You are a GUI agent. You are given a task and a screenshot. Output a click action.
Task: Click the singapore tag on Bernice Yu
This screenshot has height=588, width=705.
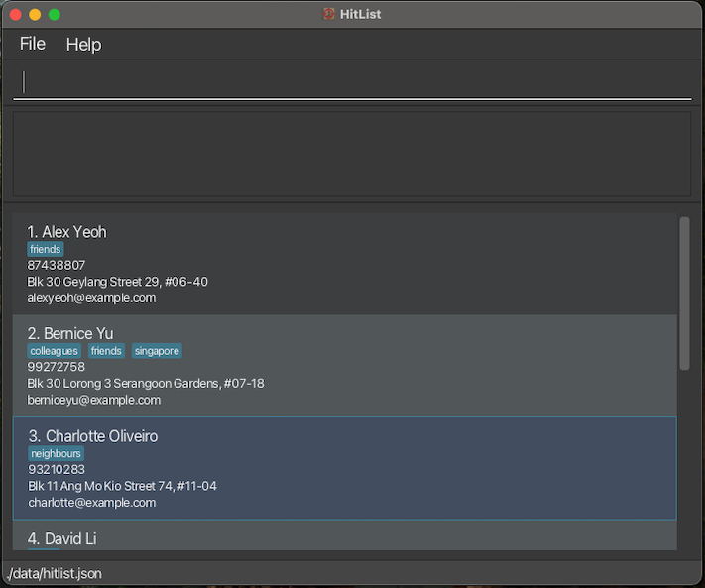(x=157, y=351)
